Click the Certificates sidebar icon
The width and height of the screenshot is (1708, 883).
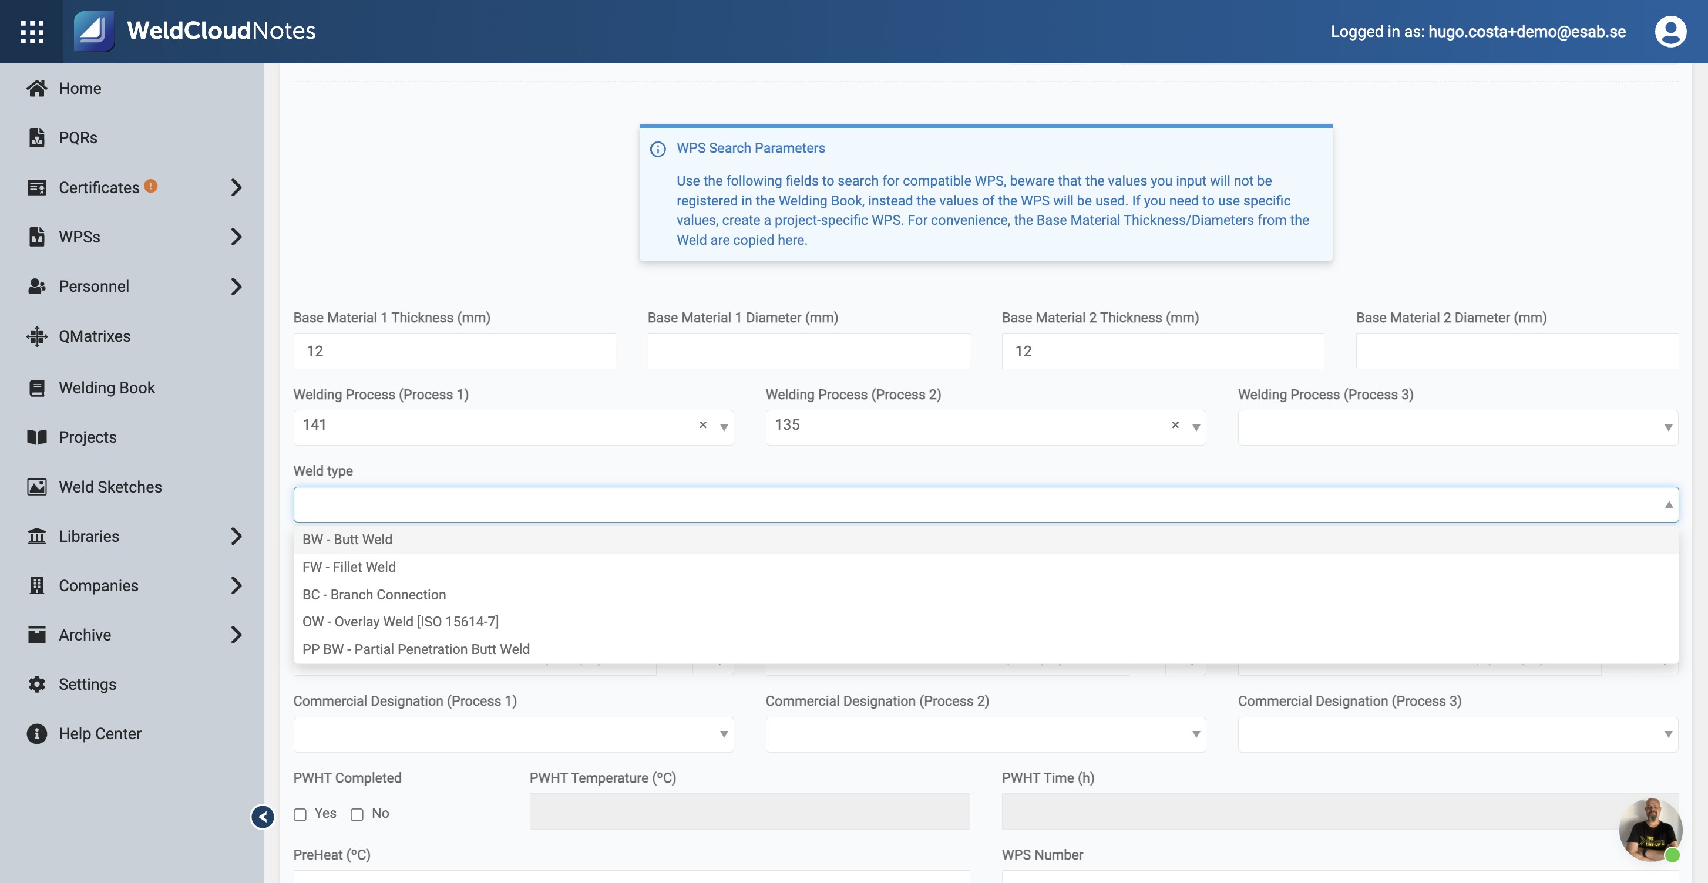(x=37, y=188)
